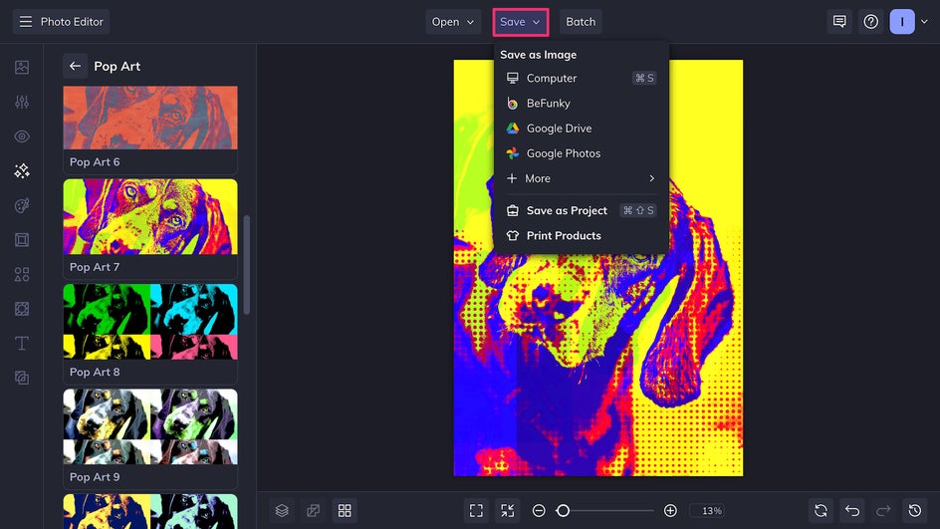Expand the account dropdown chevron
Screen dimensions: 940x529
pyautogui.click(x=924, y=22)
